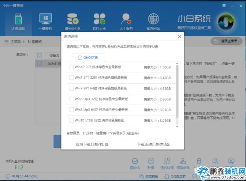Click the 镜像大小：4.15GB text
The width and height of the screenshot is (246, 181).
click(x=157, y=89)
